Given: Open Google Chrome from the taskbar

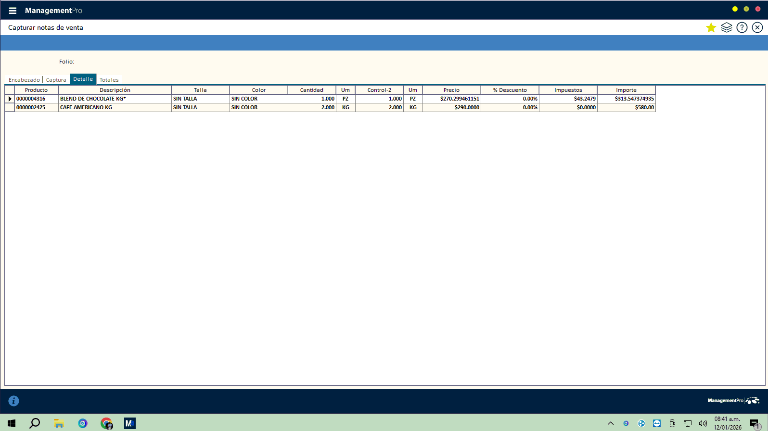Looking at the screenshot, I should [x=106, y=423].
